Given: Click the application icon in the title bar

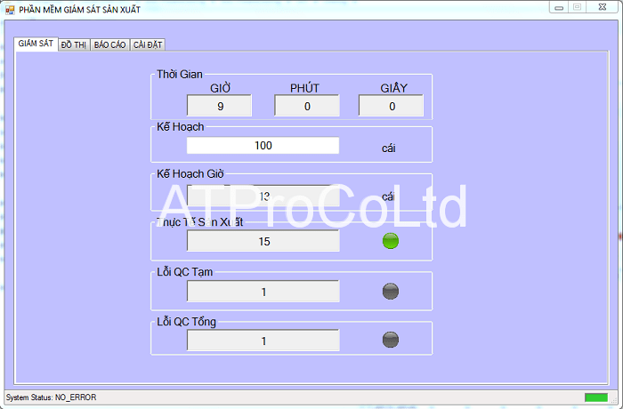Looking at the screenshot, I should (10, 9).
